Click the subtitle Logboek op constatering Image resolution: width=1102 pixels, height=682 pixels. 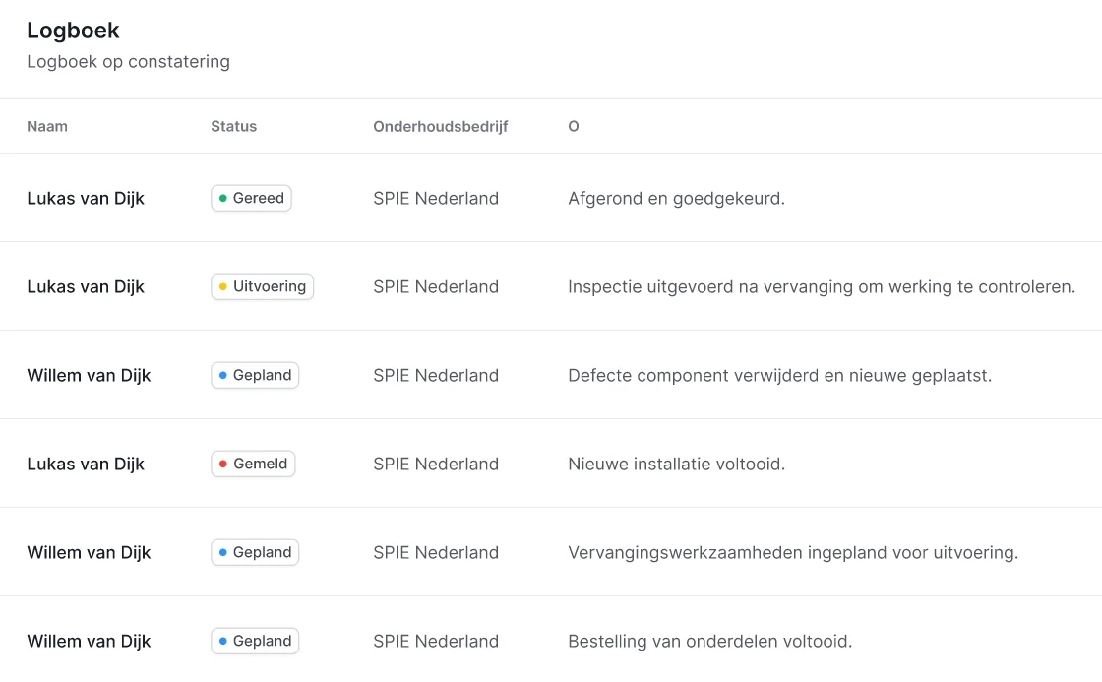coord(128,61)
